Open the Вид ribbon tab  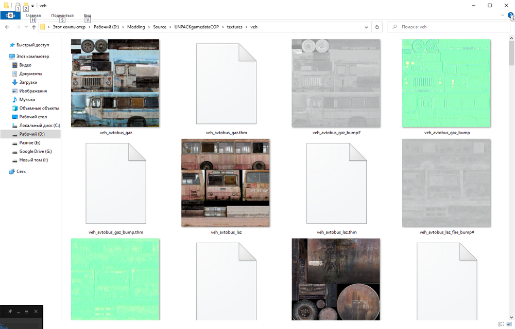coord(88,15)
